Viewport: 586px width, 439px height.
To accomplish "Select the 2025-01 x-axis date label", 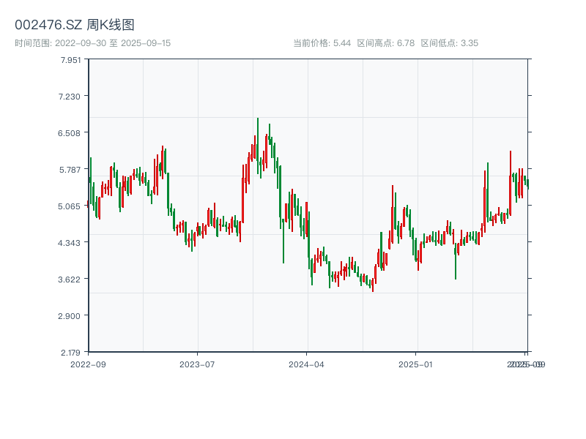I will [416, 364].
